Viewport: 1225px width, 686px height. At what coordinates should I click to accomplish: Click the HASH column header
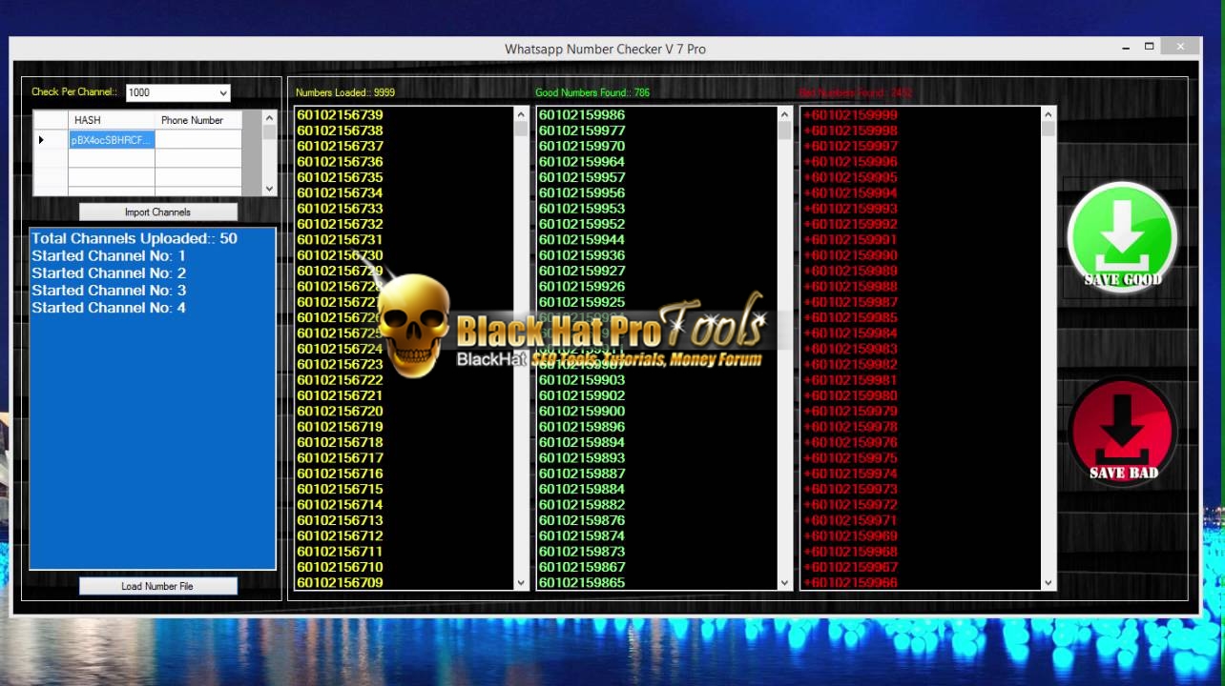pyautogui.click(x=112, y=120)
